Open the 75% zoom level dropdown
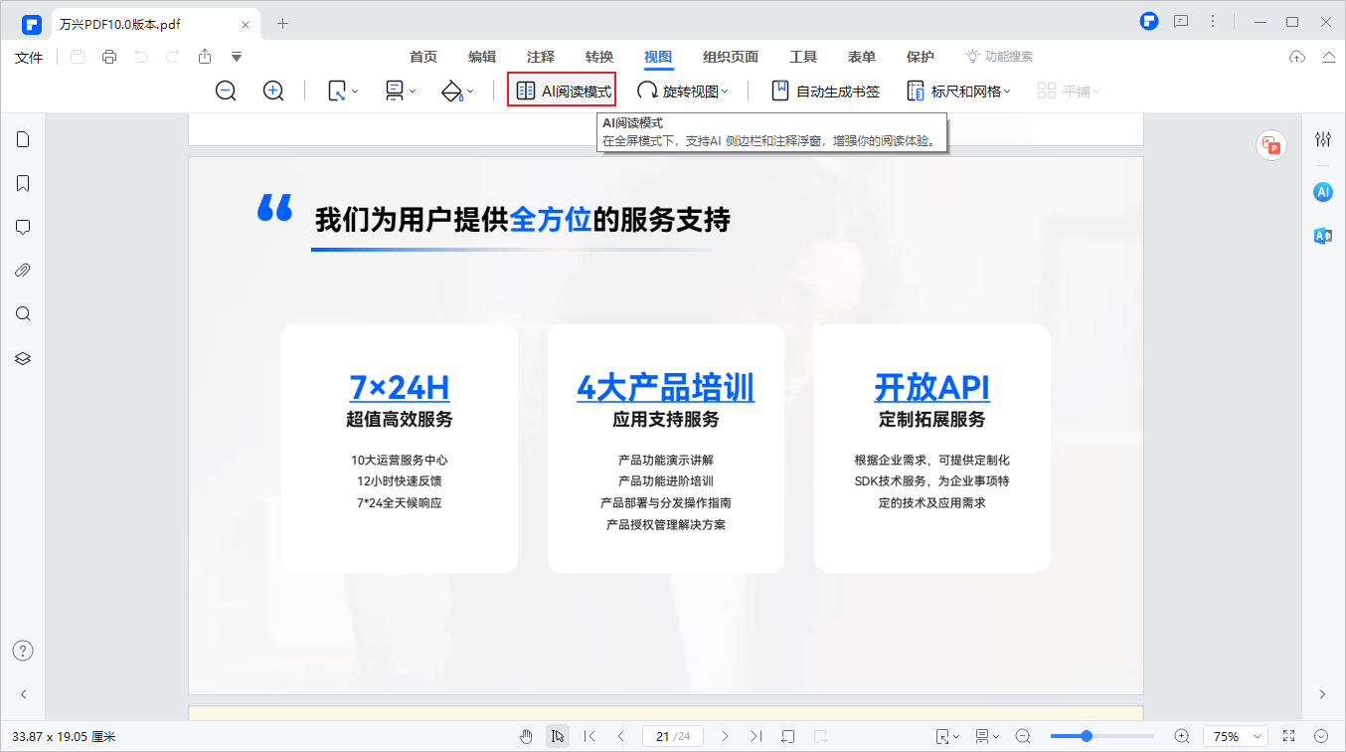The height and width of the screenshot is (752, 1346). [1236, 736]
